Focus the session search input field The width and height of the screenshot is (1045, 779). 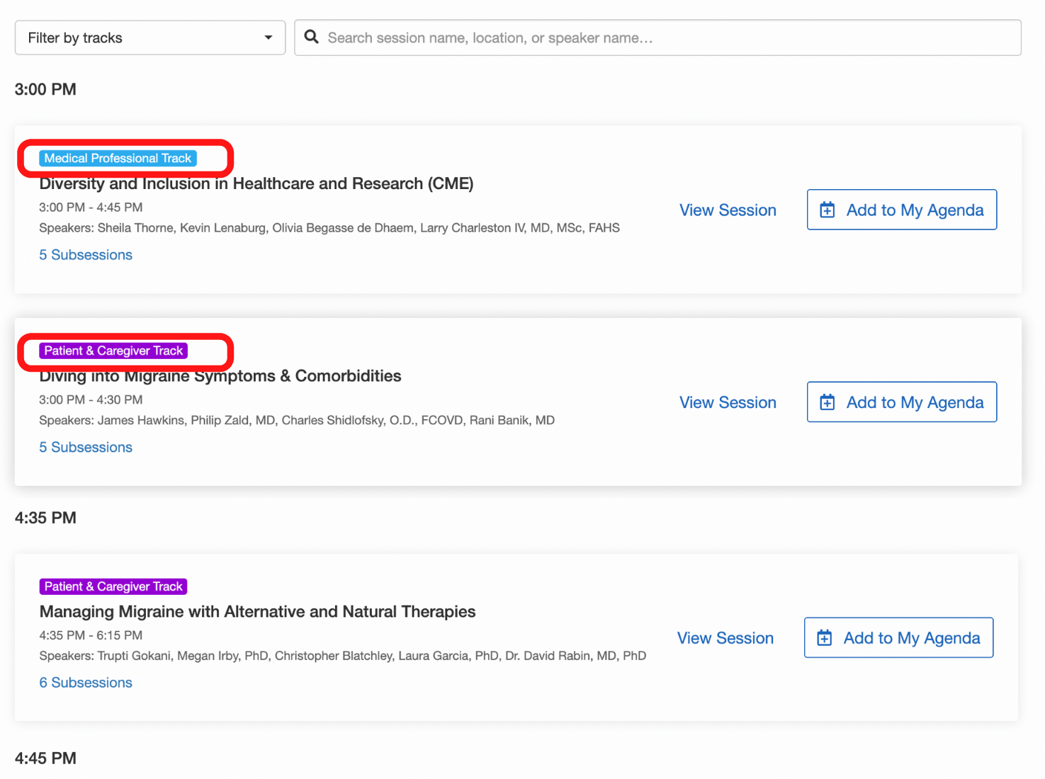point(666,38)
